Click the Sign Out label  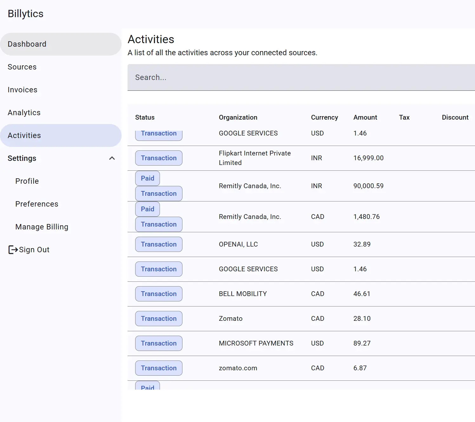[34, 250]
